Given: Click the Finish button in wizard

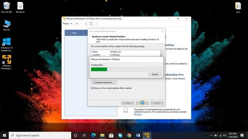Looking at the screenshot, I should pos(142,103).
